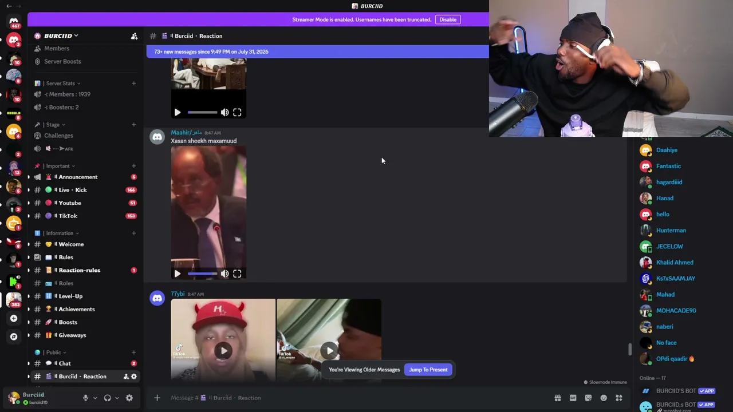This screenshot has height=412, width=733.
Task: Open the gift icon in message bar
Action: click(x=557, y=398)
